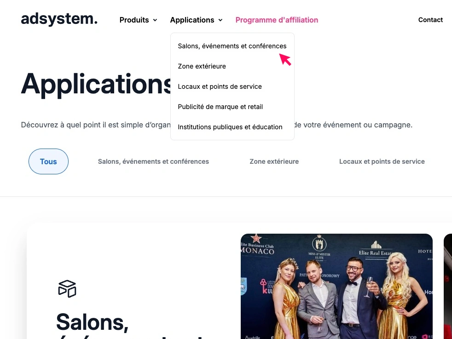The image size is (452, 339).
Task: Collapse the Applications chevron arrow
Action: (220, 20)
